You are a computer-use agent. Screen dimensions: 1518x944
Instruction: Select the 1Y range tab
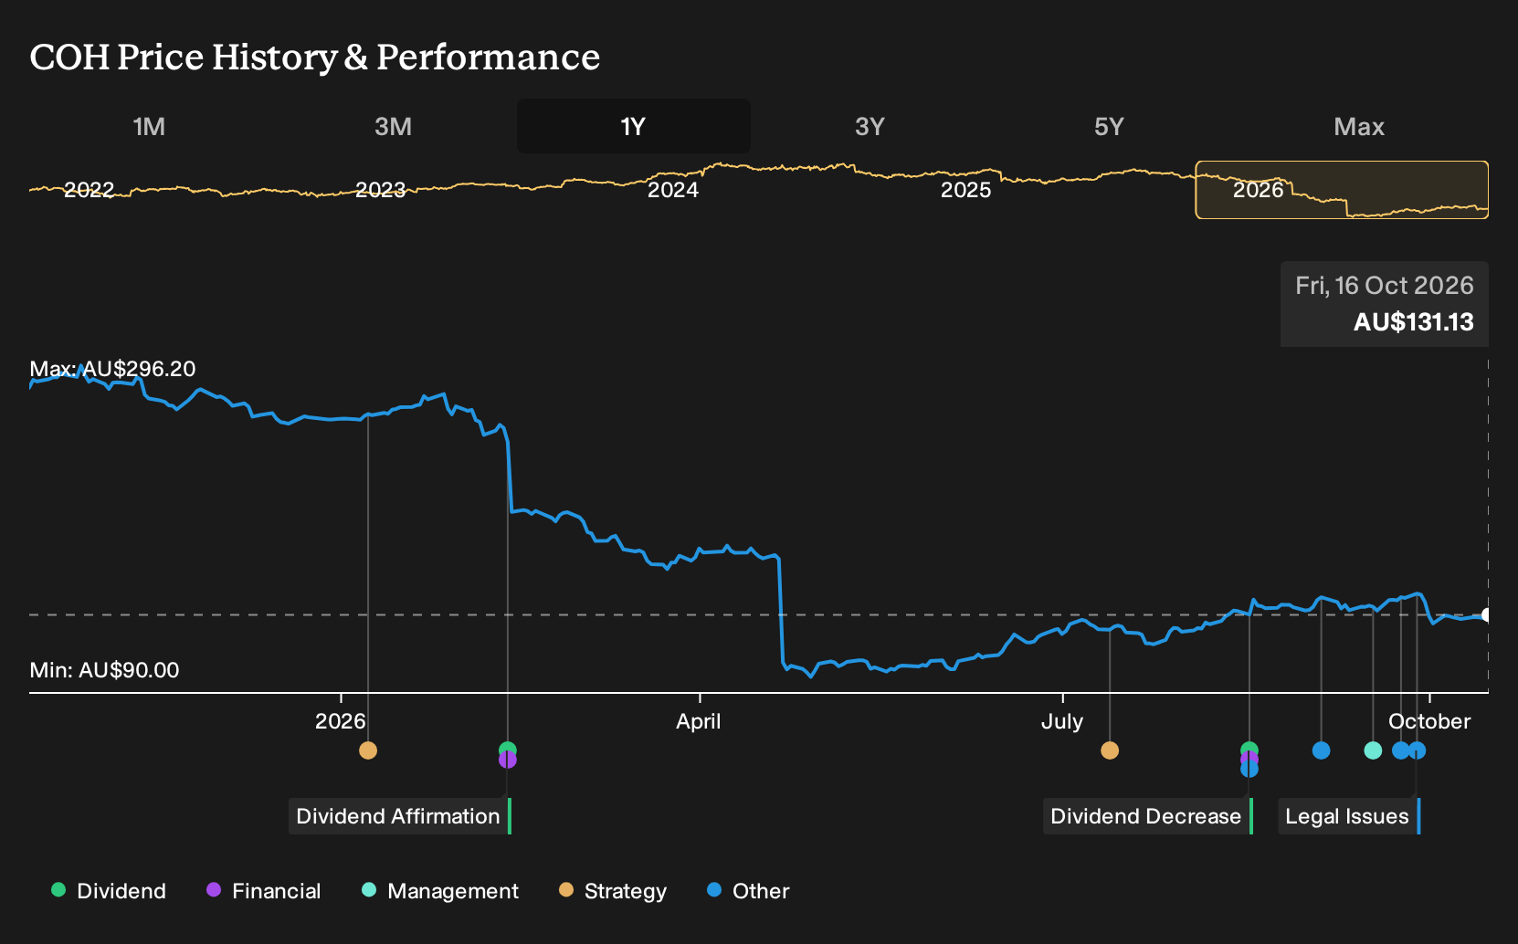(x=633, y=126)
